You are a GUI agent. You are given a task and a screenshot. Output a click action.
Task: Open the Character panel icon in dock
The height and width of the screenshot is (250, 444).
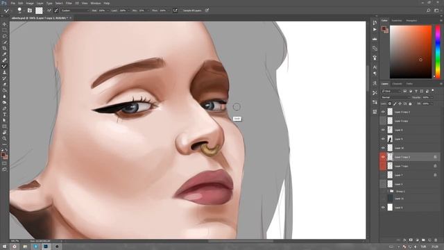(375, 67)
